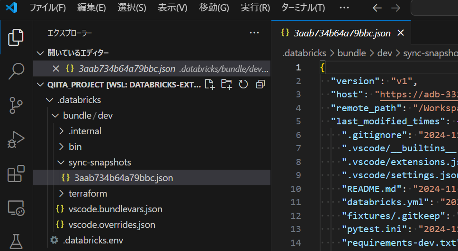
Task: Click the "databricks.yml" key on line 11
Action: [x=385, y=202]
